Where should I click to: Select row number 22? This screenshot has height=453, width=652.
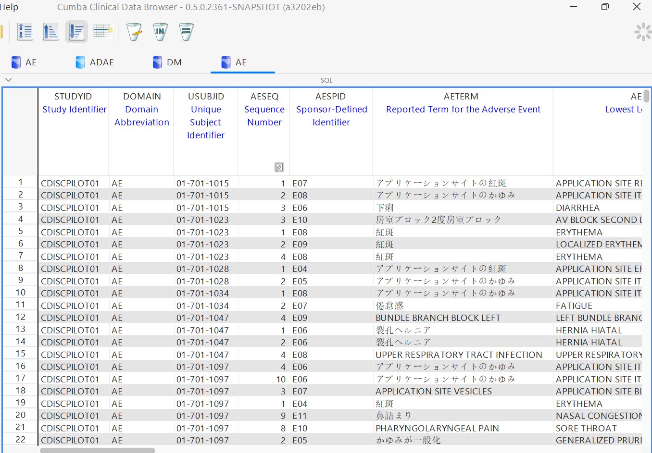click(x=21, y=440)
